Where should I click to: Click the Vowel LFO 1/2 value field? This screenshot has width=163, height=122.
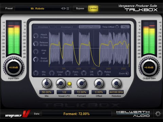(64, 92)
